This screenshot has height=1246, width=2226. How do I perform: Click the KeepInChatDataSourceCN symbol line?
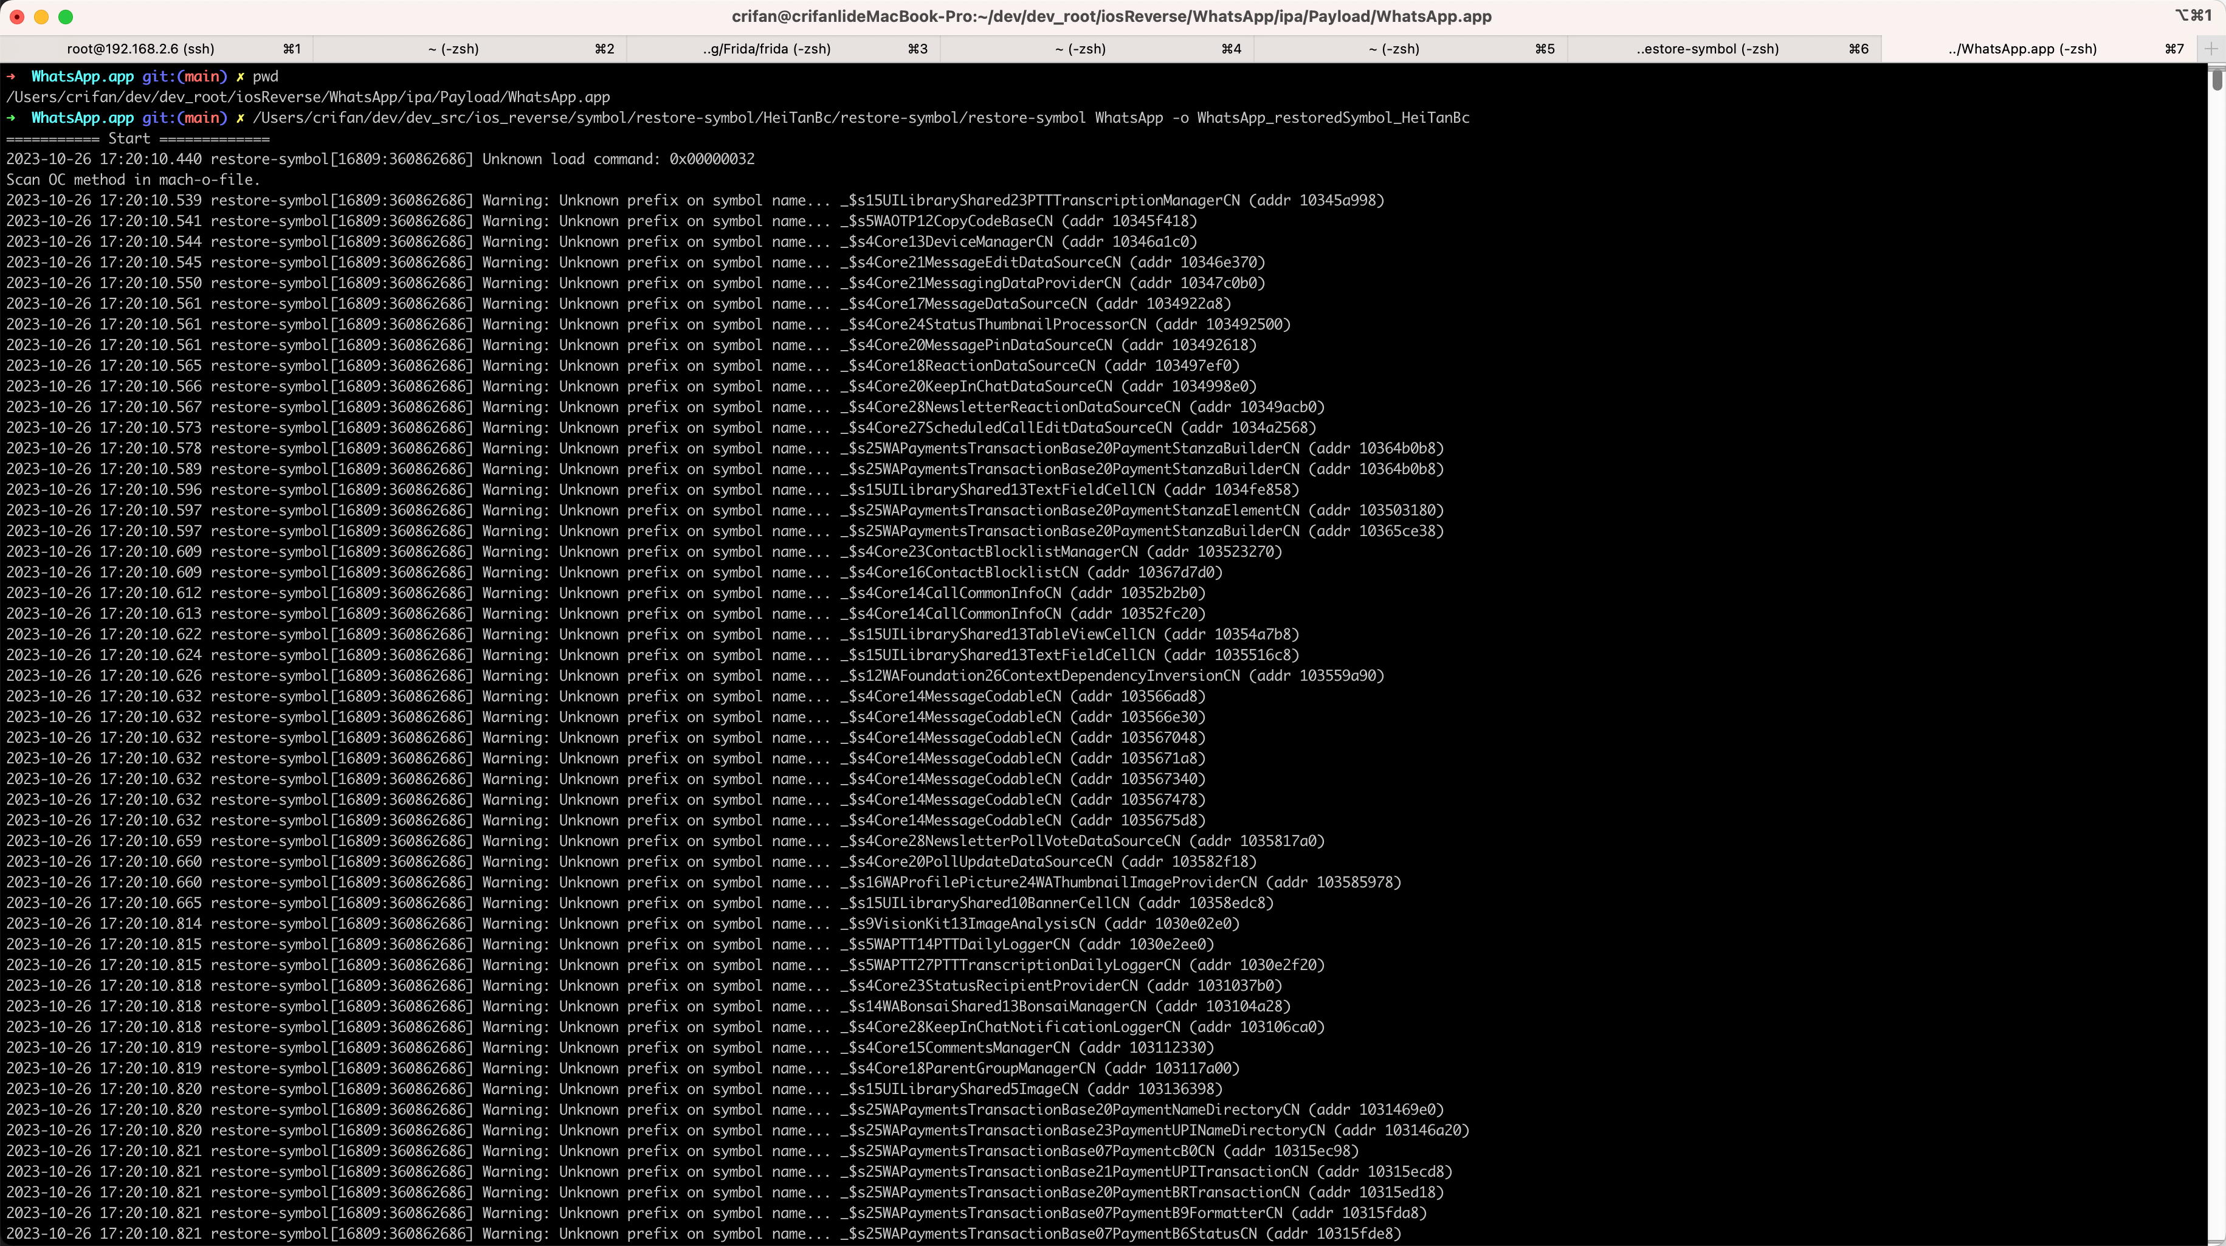632,387
